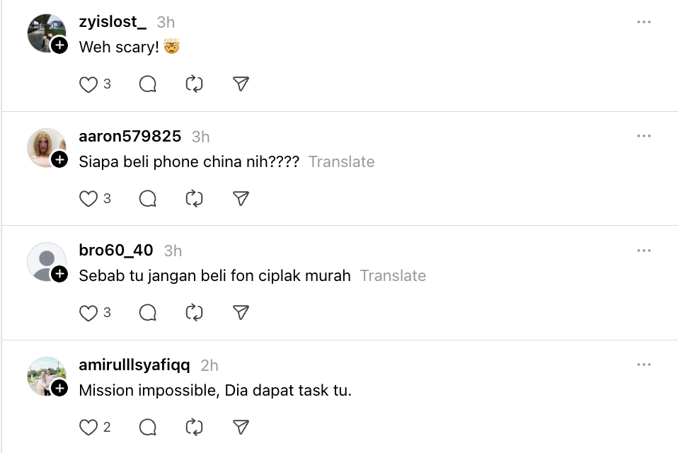Translate aaron579825's comment
This screenshot has height=453, width=678.
click(x=341, y=161)
